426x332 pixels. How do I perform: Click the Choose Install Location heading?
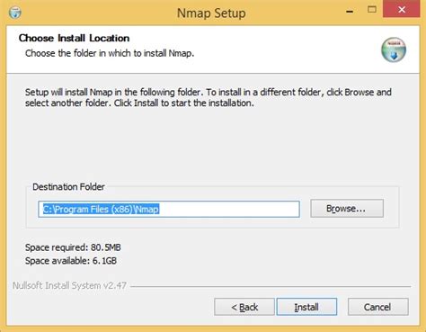(x=74, y=38)
